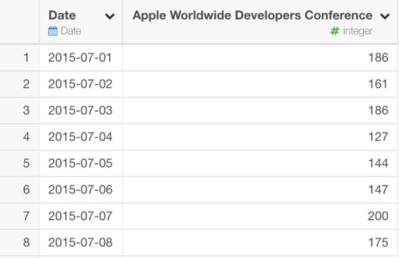This screenshot has width=399, height=258.
Task: Select row number 1
Action: click(26, 57)
